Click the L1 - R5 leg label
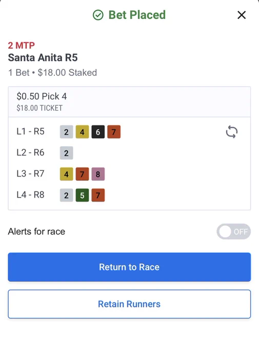Image resolution: width=259 pixels, height=349 pixels. click(30, 131)
